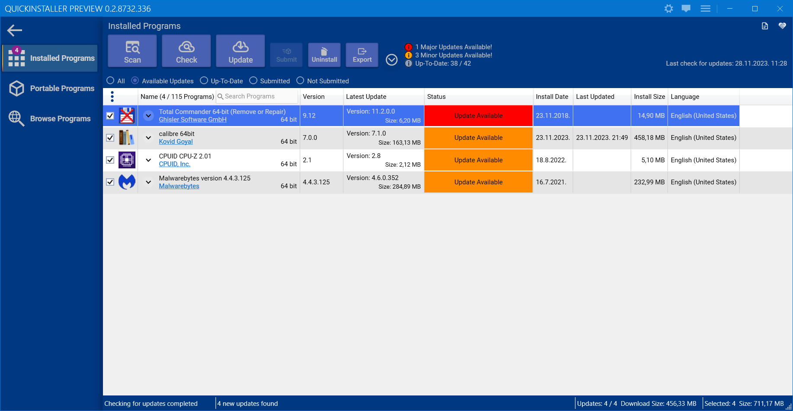Open the three-dot column options menu
This screenshot has width=793, height=411.
pyautogui.click(x=112, y=97)
